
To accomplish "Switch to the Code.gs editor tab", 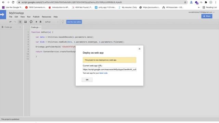I will 35,27.
